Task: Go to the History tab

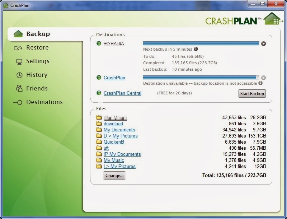Action: [37, 75]
